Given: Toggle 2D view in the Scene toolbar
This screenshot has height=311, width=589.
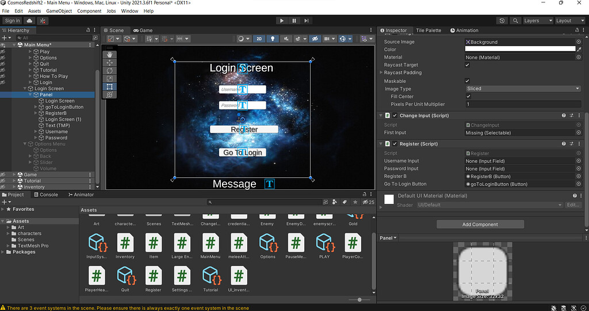Looking at the screenshot, I should click(x=259, y=39).
